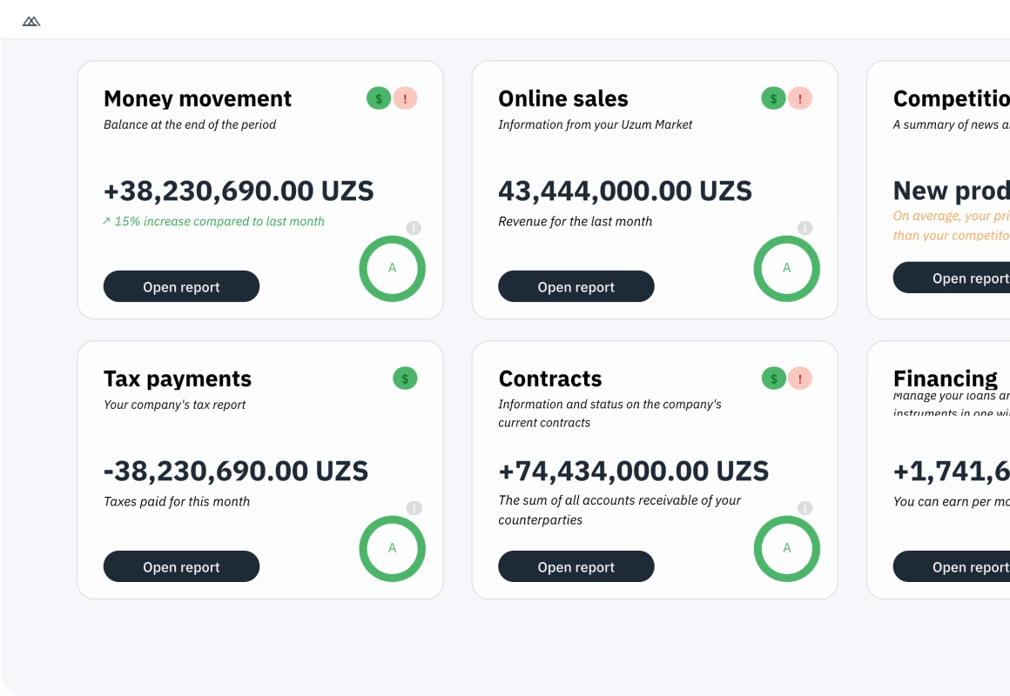The height and width of the screenshot is (696, 1010).
Task: Click the Contracts A rating ring
Action: 786,549
